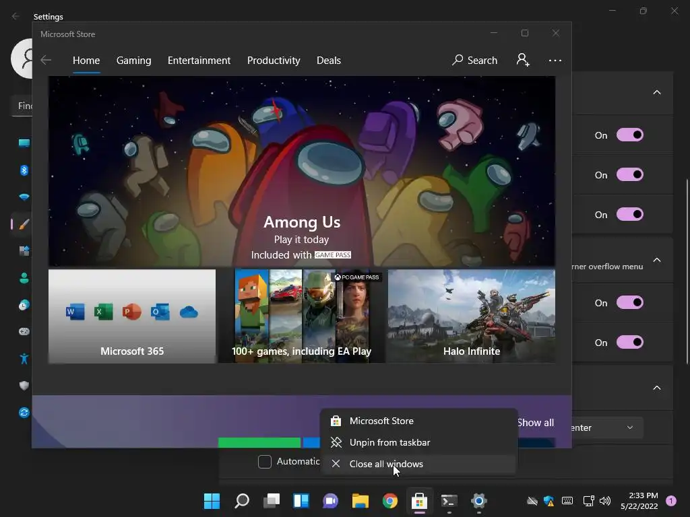Select the Home tab in Microsoft Store
Screen dimensions: 690x517
pos(86,60)
